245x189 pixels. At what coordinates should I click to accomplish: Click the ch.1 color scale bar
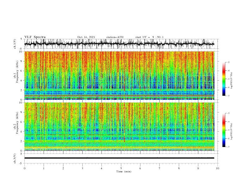point(224,79)
